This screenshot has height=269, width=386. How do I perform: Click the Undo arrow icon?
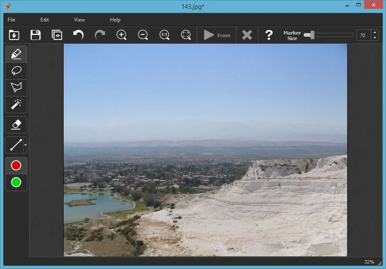click(x=78, y=35)
